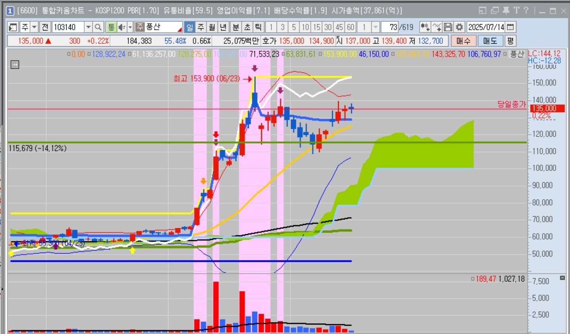Click the numbered 1 window badge
The image size is (570, 334).
click(x=10, y=11)
